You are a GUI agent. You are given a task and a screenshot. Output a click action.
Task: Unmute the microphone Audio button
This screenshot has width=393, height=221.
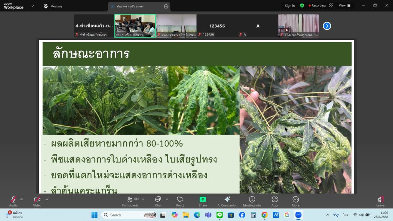point(13,201)
